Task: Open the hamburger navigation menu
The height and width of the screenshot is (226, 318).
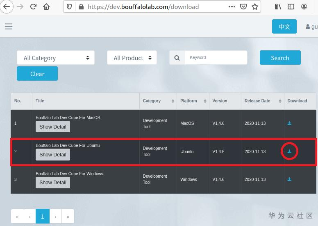Action: tap(9, 26)
